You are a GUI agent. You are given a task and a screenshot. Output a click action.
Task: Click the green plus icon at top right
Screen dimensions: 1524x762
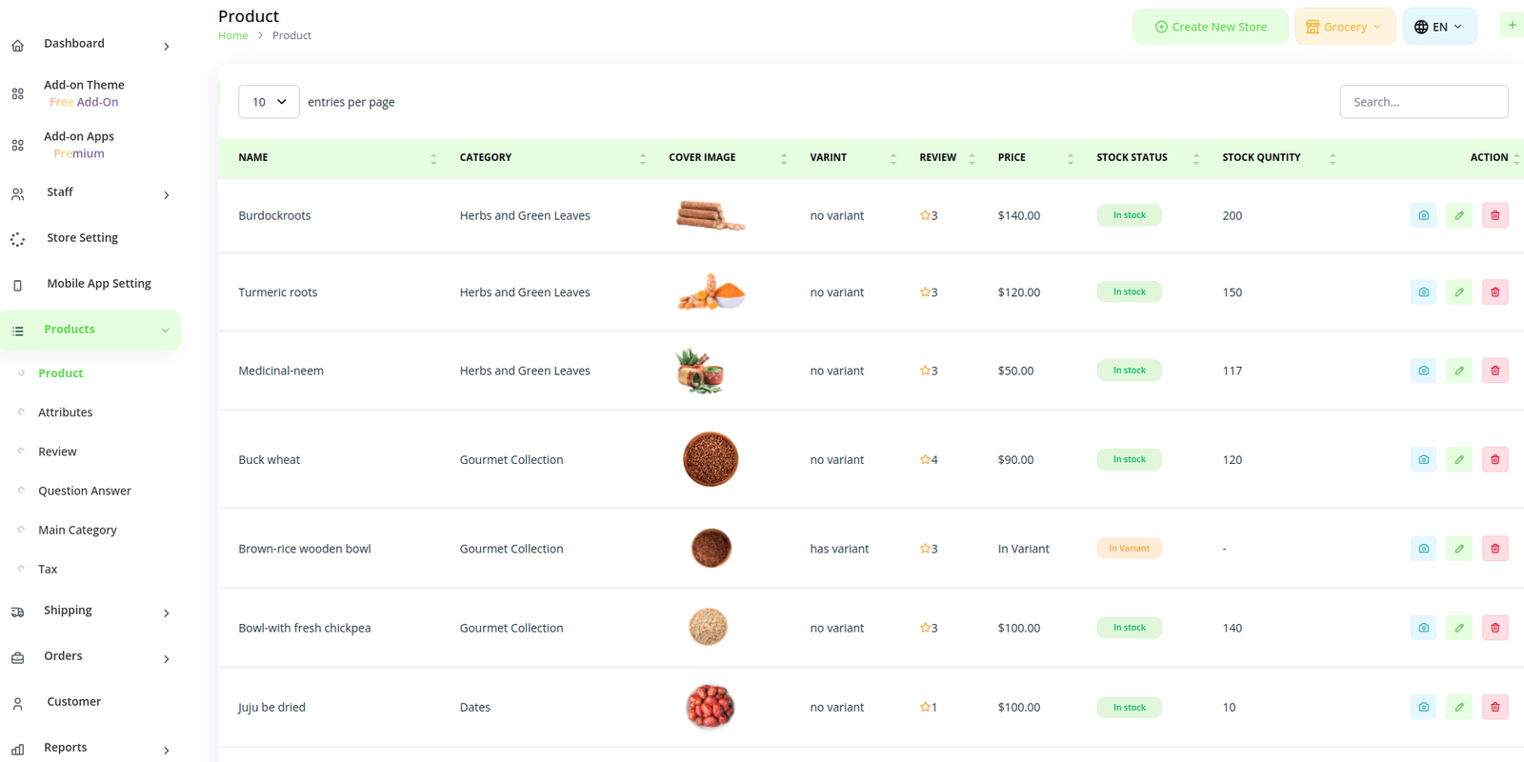[x=1512, y=26]
